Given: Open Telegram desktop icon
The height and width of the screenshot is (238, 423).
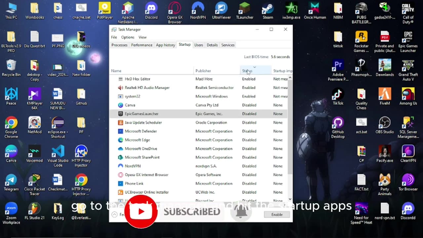Looking at the screenshot, I should (x=11, y=182).
